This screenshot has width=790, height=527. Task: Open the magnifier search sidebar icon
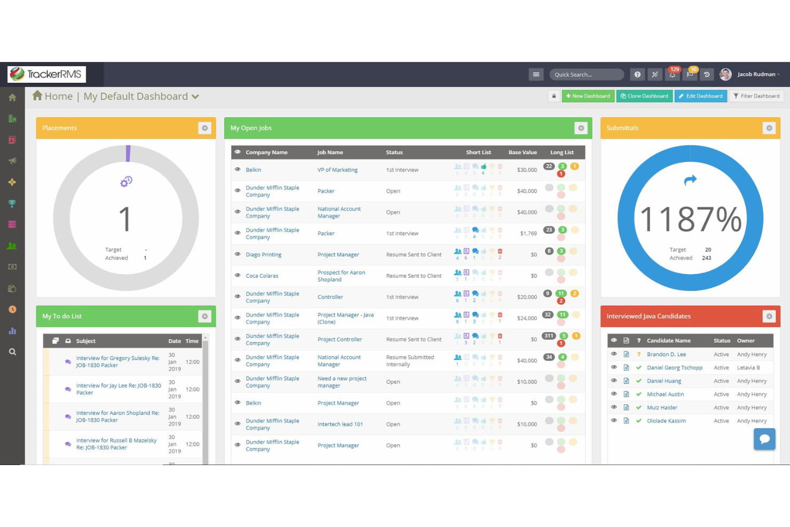12,352
